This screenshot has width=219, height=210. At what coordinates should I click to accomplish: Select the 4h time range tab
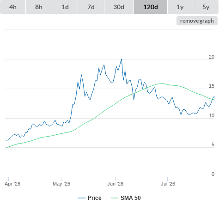13,7
